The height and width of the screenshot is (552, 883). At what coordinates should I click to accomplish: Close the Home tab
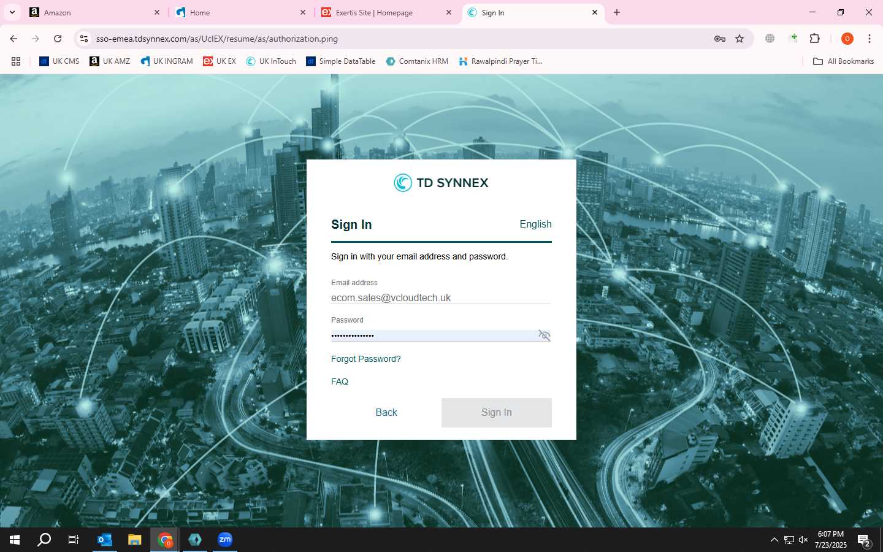303,12
